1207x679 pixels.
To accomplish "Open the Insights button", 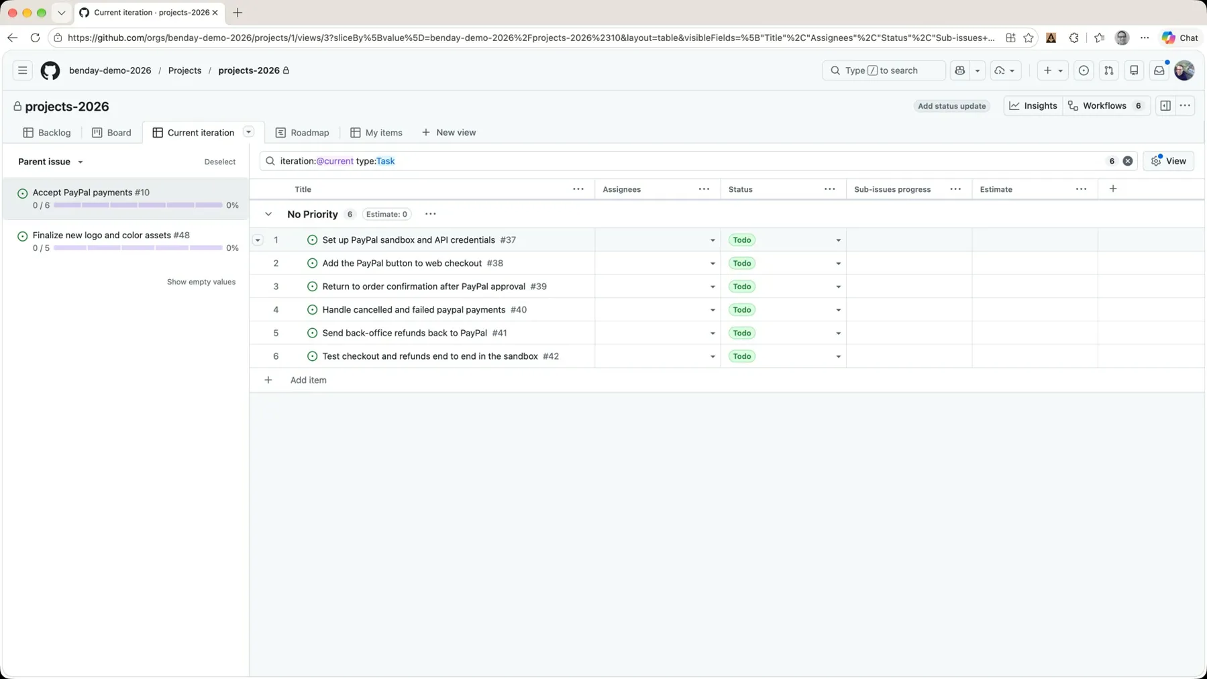I will pyautogui.click(x=1033, y=106).
